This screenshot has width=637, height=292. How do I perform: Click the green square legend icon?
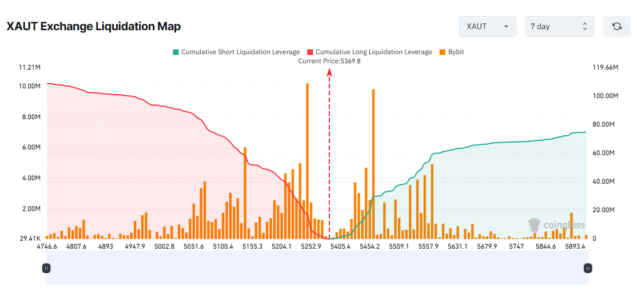tap(176, 52)
